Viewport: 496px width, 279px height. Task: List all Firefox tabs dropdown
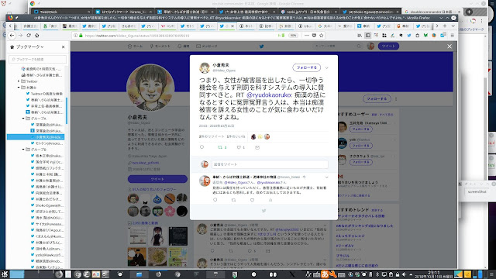pyautogui.click(x=453, y=26)
